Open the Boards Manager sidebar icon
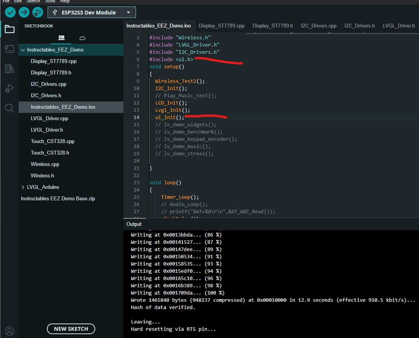This screenshot has width=419, height=338. (10, 49)
